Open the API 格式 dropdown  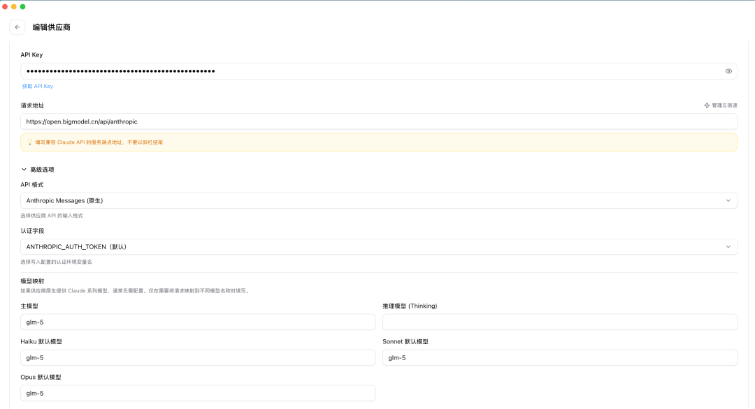(x=378, y=200)
